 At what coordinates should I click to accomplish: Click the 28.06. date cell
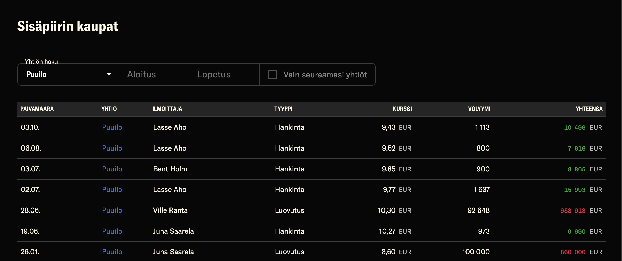pyautogui.click(x=30, y=210)
